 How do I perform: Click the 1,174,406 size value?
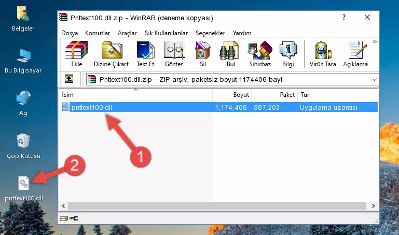click(x=231, y=107)
